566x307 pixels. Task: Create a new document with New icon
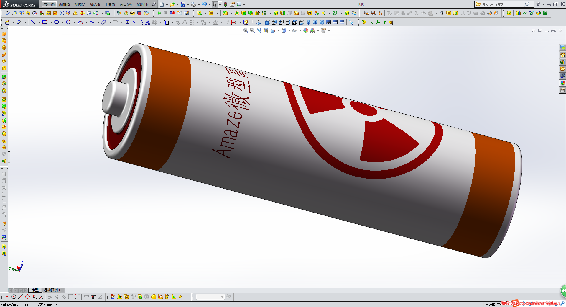162,4
